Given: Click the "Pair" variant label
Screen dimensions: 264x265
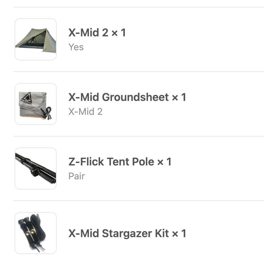Looking at the screenshot, I should tap(76, 176).
